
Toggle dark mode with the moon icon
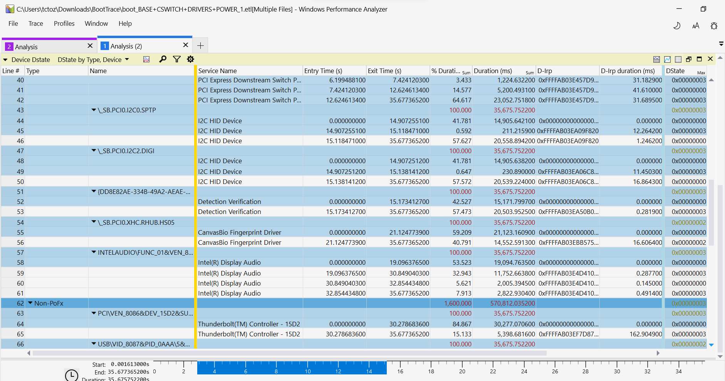coord(677,26)
